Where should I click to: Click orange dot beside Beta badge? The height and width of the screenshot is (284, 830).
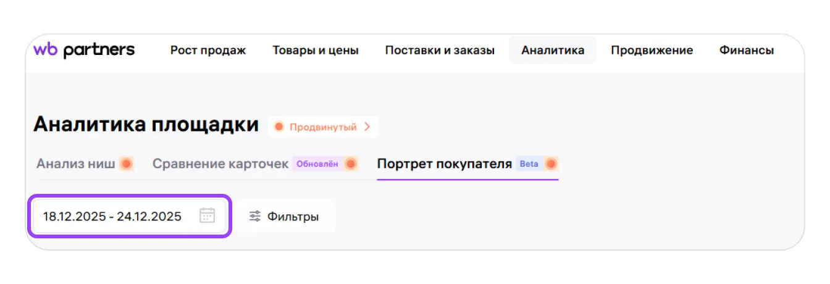(x=551, y=164)
